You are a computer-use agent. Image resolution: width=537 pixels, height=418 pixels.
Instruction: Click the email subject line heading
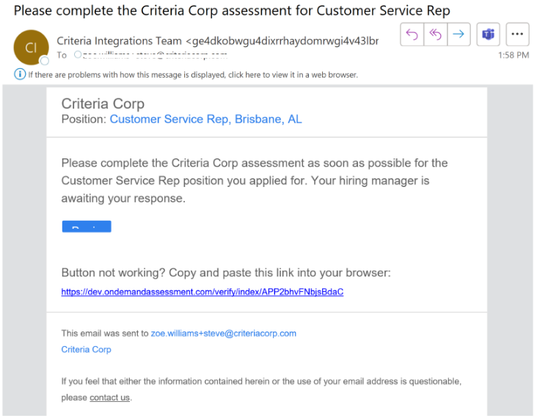pyautogui.click(x=232, y=11)
